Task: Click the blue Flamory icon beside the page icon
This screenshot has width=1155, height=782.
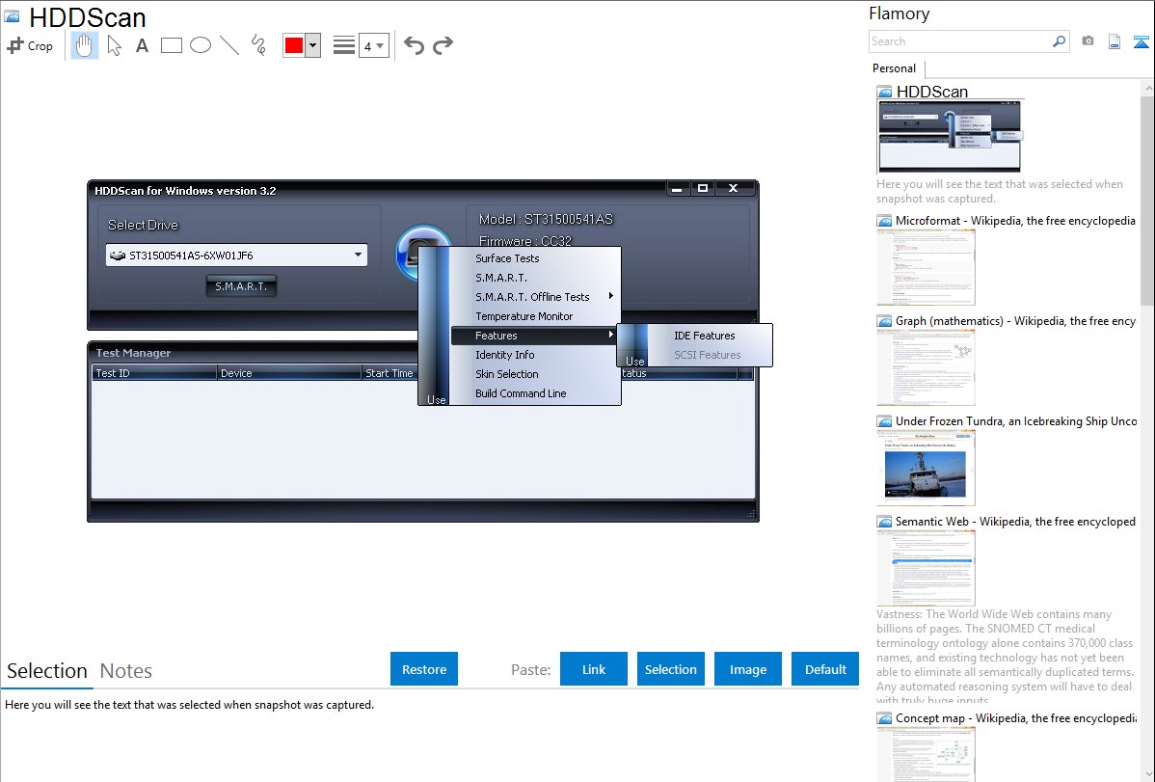Action: (1141, 42)
